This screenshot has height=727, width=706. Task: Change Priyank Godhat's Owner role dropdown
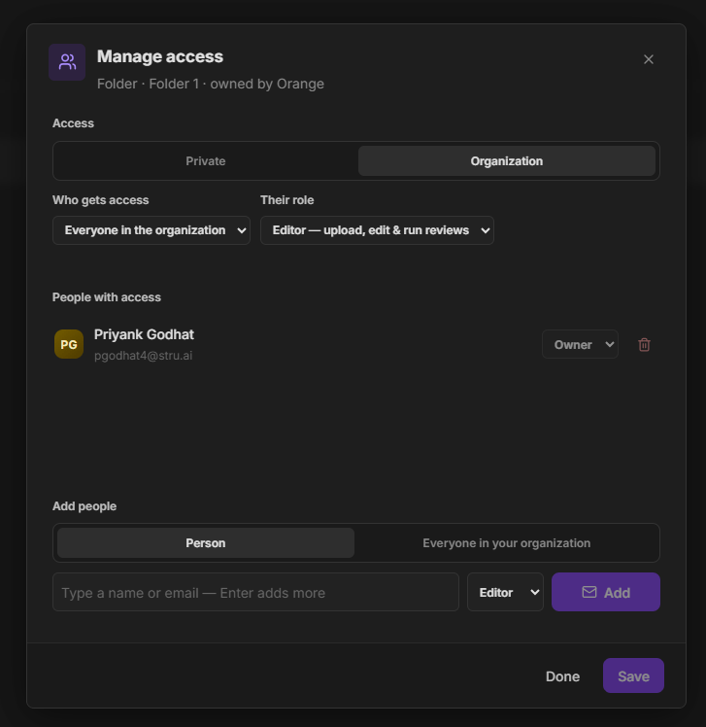click(x=580, y=344)
